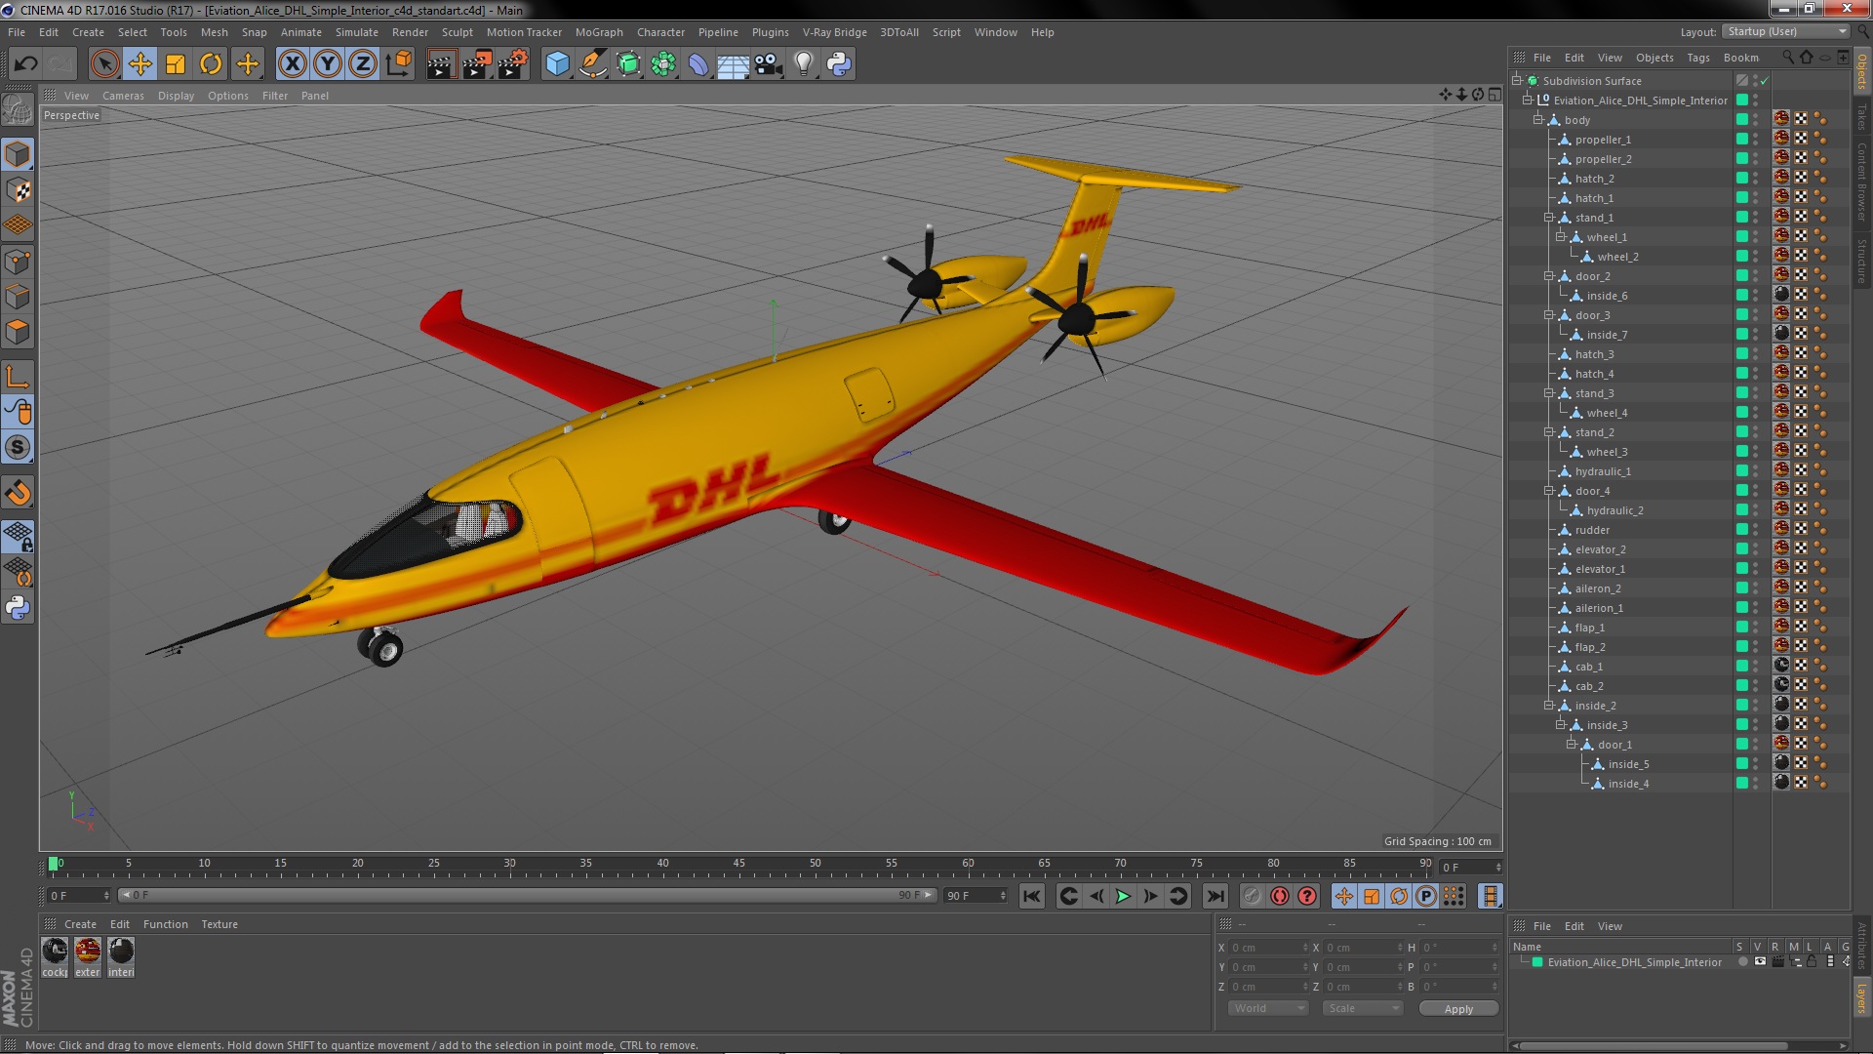Open the World coordinate dropdown
Image resolution: width=1873 pixels, height=1054 pixels.
[x=1267, y=1008]
